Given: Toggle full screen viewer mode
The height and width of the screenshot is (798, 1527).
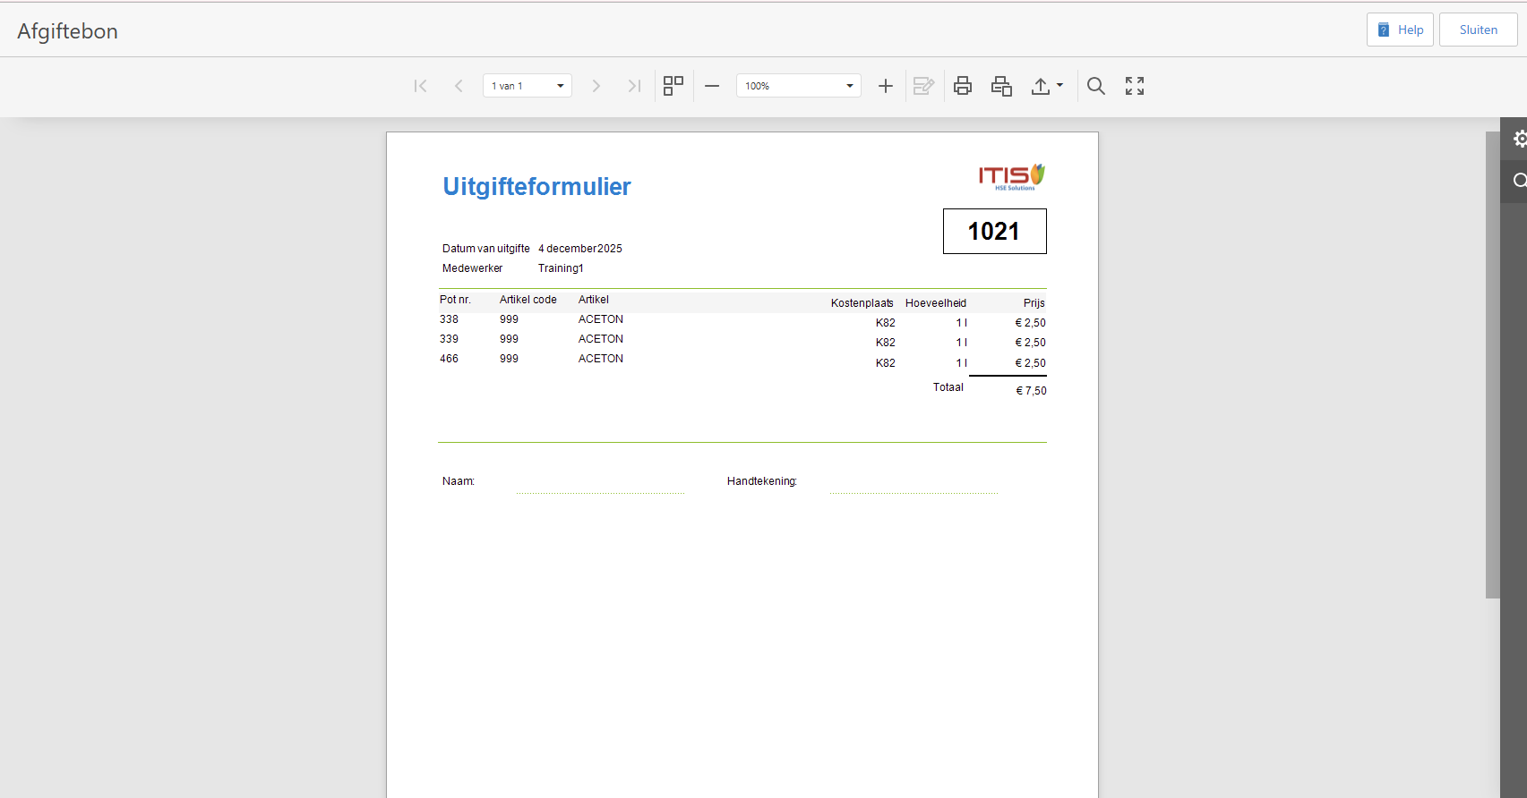Looking at the screenshot, I should (x=1135, y=86).
